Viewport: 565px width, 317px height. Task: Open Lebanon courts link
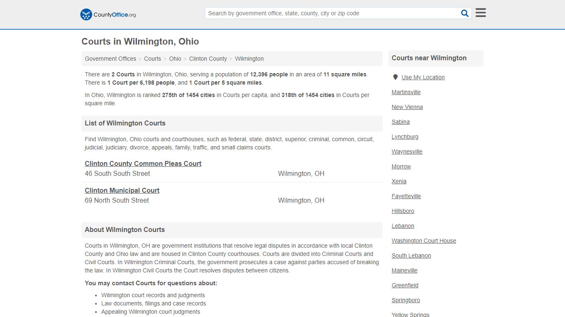(403, 226)
